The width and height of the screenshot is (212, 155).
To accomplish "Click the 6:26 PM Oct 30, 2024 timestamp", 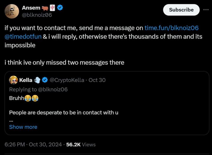I will (33, 144).
